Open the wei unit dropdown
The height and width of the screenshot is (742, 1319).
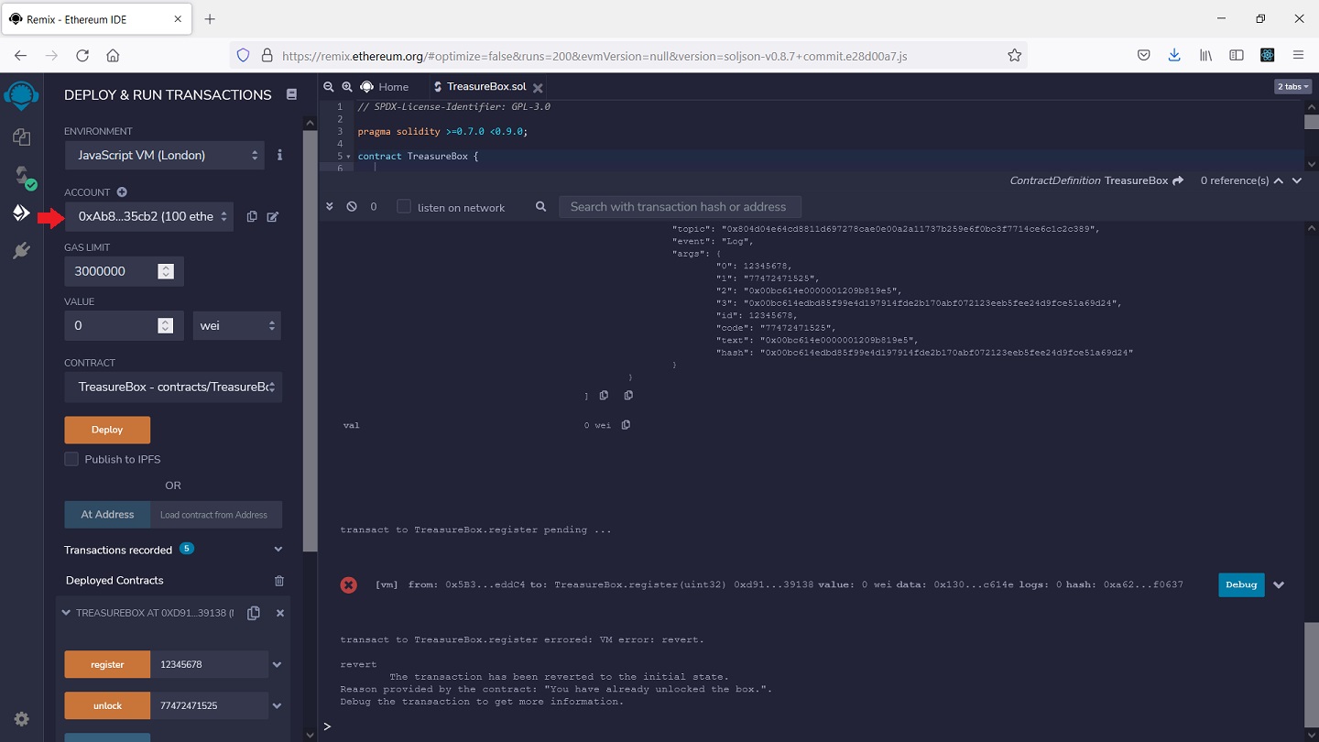click(x=236, y=326)
